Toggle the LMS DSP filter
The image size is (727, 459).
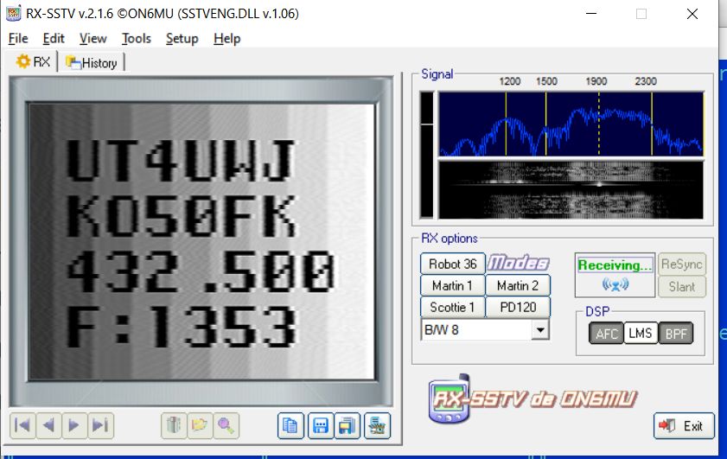tap(641, 334)
